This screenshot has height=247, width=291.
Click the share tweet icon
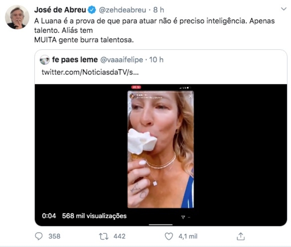(241, 236)
